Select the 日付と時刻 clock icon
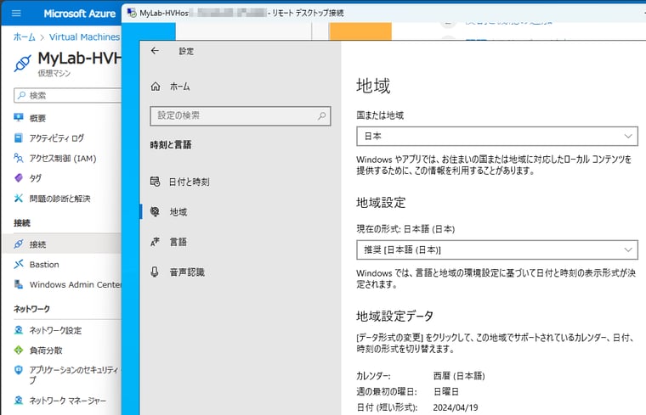The width and height of the screenshot is (646, 415). point(155,182)
